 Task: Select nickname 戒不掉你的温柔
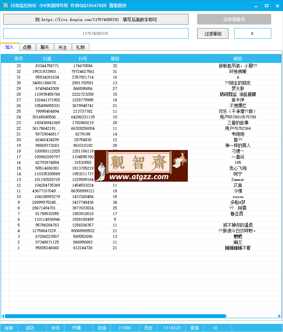pyautogui.click(x=238, y=225)
